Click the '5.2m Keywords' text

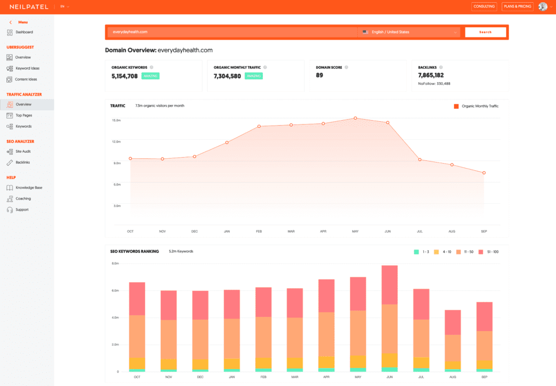pos(181,251)
